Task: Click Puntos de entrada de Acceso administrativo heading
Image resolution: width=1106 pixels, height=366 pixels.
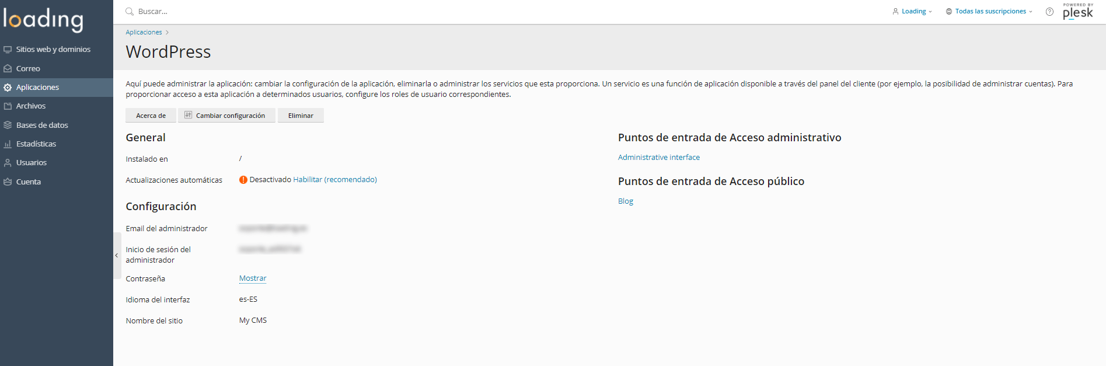Action: click(730, 137)
